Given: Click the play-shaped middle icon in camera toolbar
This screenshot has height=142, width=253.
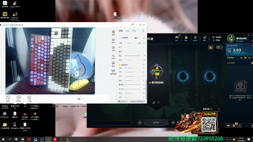Looking at the screenshot, I should coord(19,98).
